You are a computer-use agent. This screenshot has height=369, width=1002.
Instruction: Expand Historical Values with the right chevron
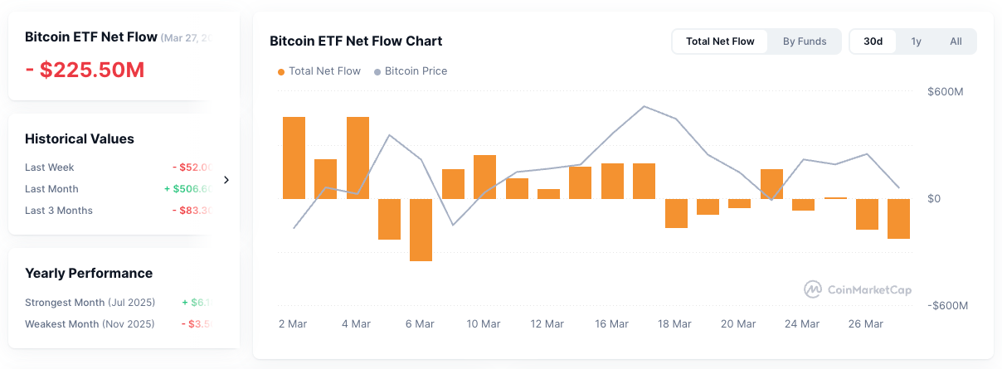click(x=226, y=179)
